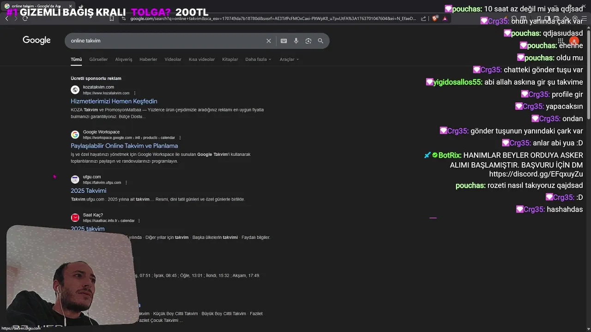Click the ufgu.com calendar favicon
Image resolution: width=591 pixels, height=332 pixels.
click(75, 179)
